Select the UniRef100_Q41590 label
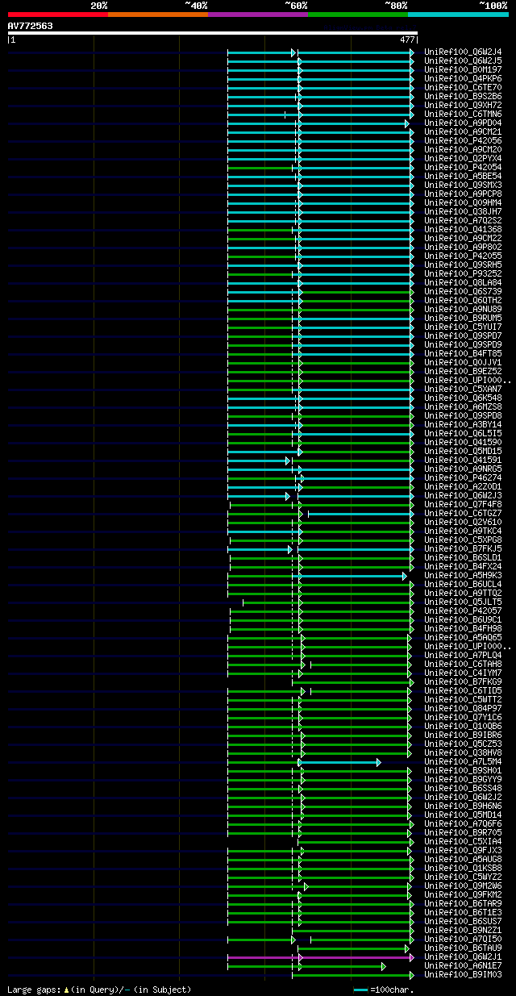Viewport: 516px width, 996px height. coord(463,443)
